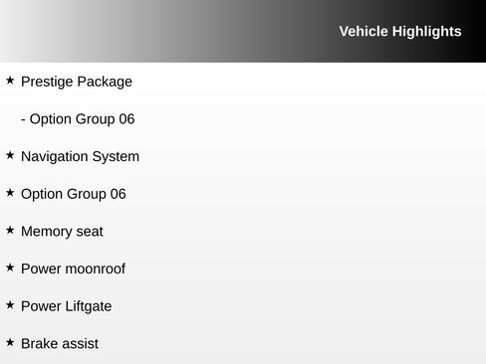Select the Prestige Package text
486x364 pixels.
tap(77, 82)
